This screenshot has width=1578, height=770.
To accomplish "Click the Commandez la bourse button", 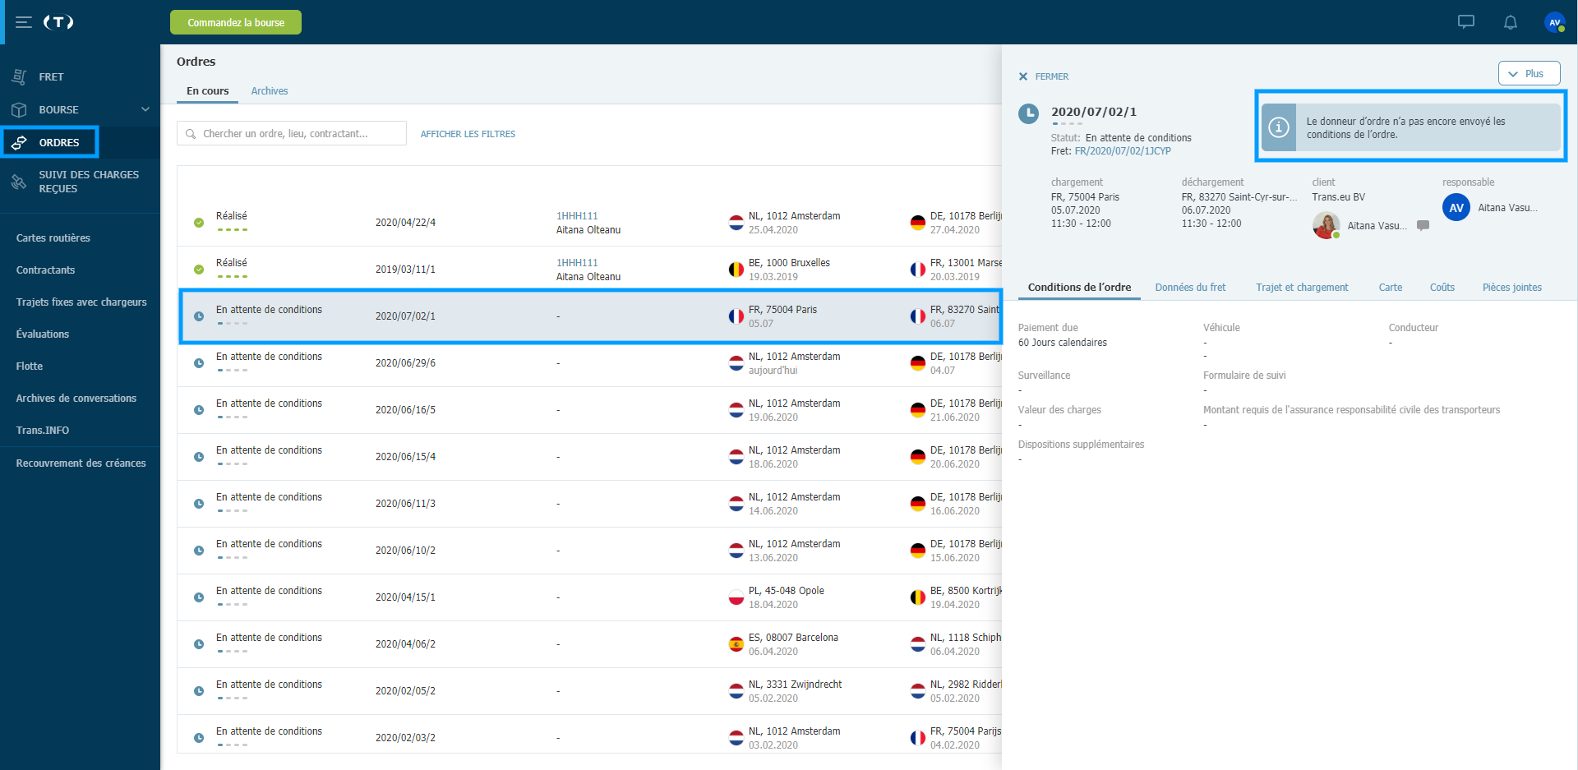I will [236, 22].
